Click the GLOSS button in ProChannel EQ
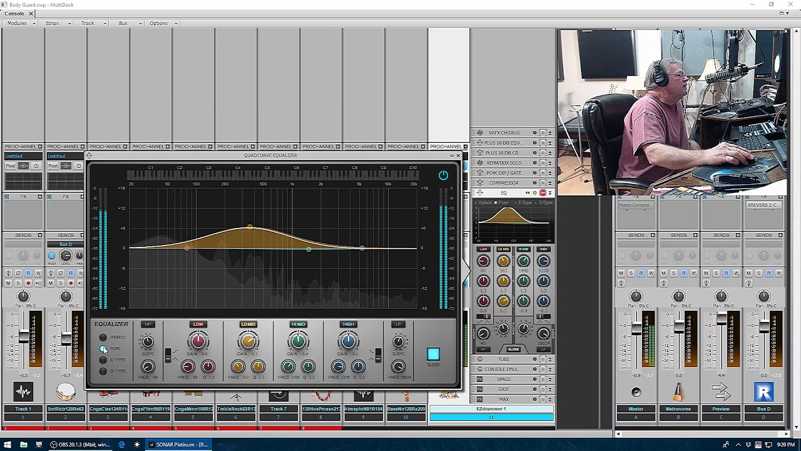The image size is (801, 451). pos(513,349)
